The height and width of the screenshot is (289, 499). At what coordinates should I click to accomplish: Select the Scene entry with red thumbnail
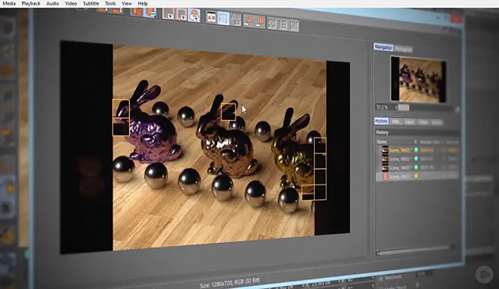418,176
